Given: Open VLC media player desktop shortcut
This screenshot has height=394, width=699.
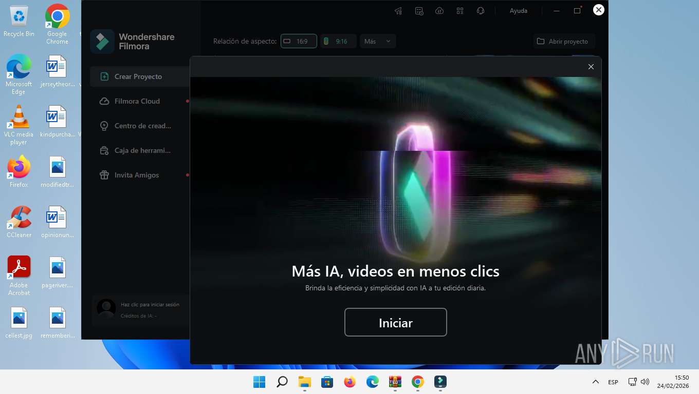Looking at the screenshot, I should pyautogui.click(x=19, y=125).
